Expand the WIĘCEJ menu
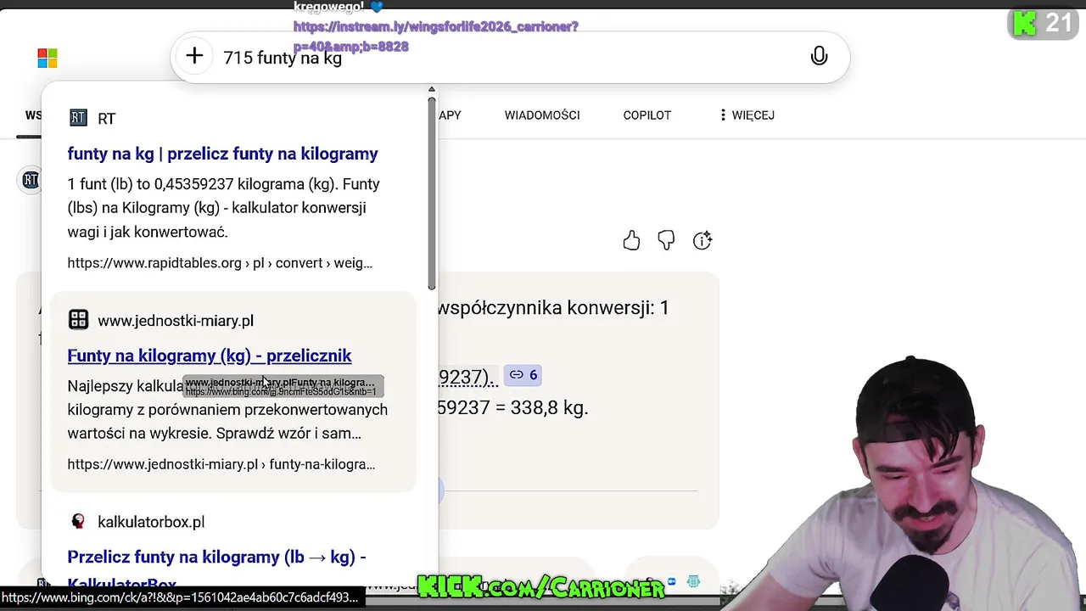Image resolution: width=1086 pixels, height=611 pixels. click(x=747, y=115)
